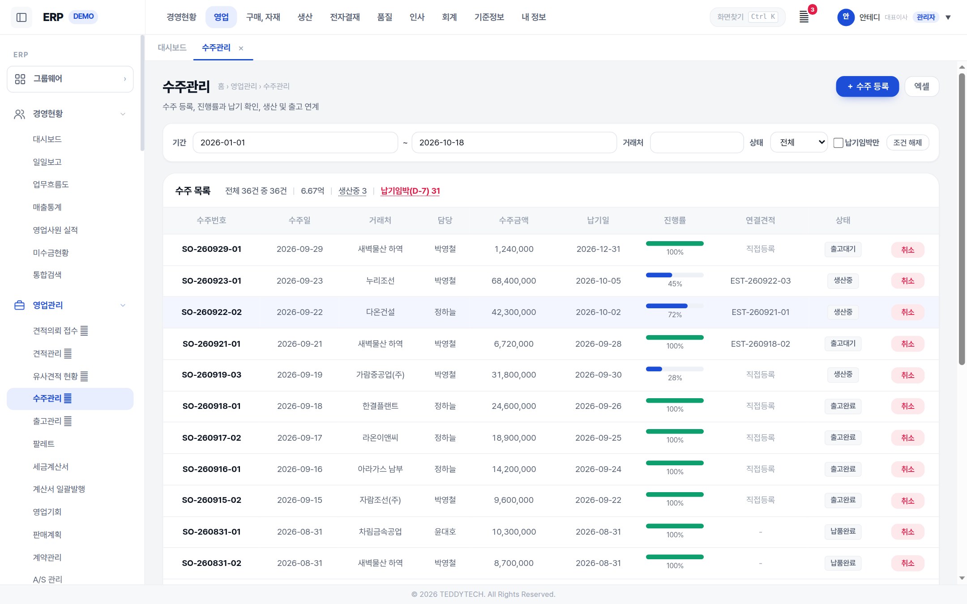Image resolution: width=967 pixels, height=604 pixels.
Task: Open 세금계산서 in sidebar
Action: click(x=51, y=467)
